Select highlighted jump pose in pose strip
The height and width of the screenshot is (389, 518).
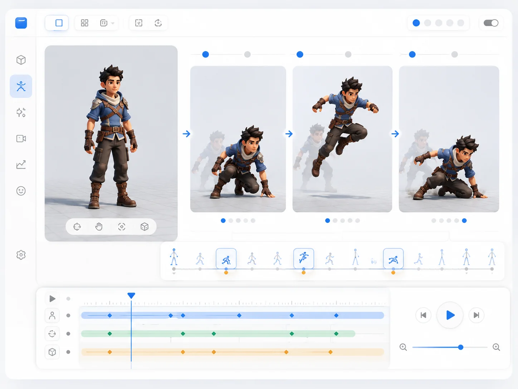304,259
